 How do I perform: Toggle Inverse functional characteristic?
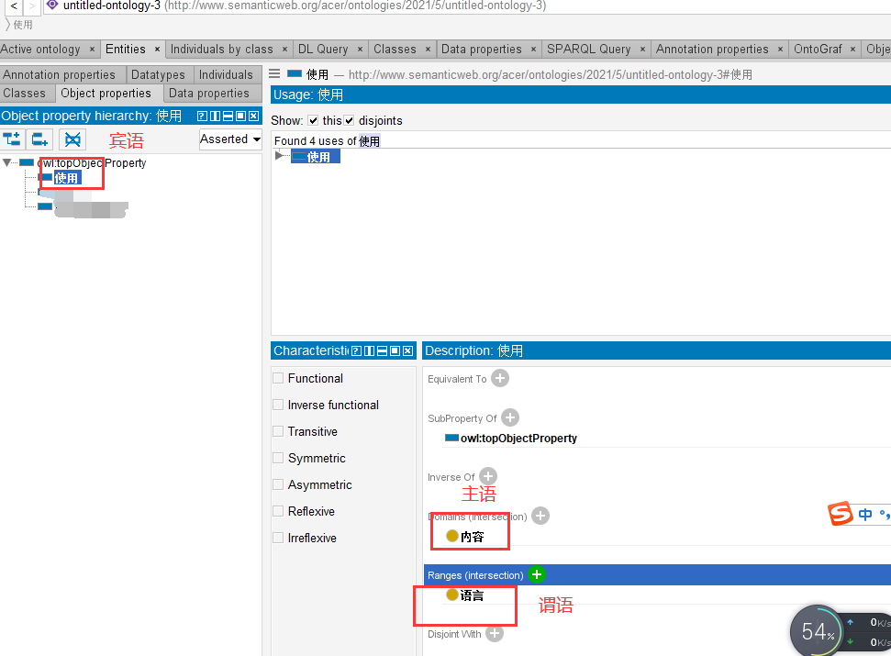(278, 405)
